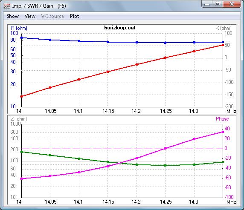The image size is (244, 210).
Task: Click the app icon in the title bar
Action: point(7,6)
